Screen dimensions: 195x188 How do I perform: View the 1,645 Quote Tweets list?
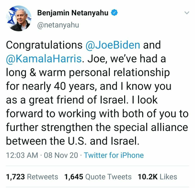click(98, 177)
